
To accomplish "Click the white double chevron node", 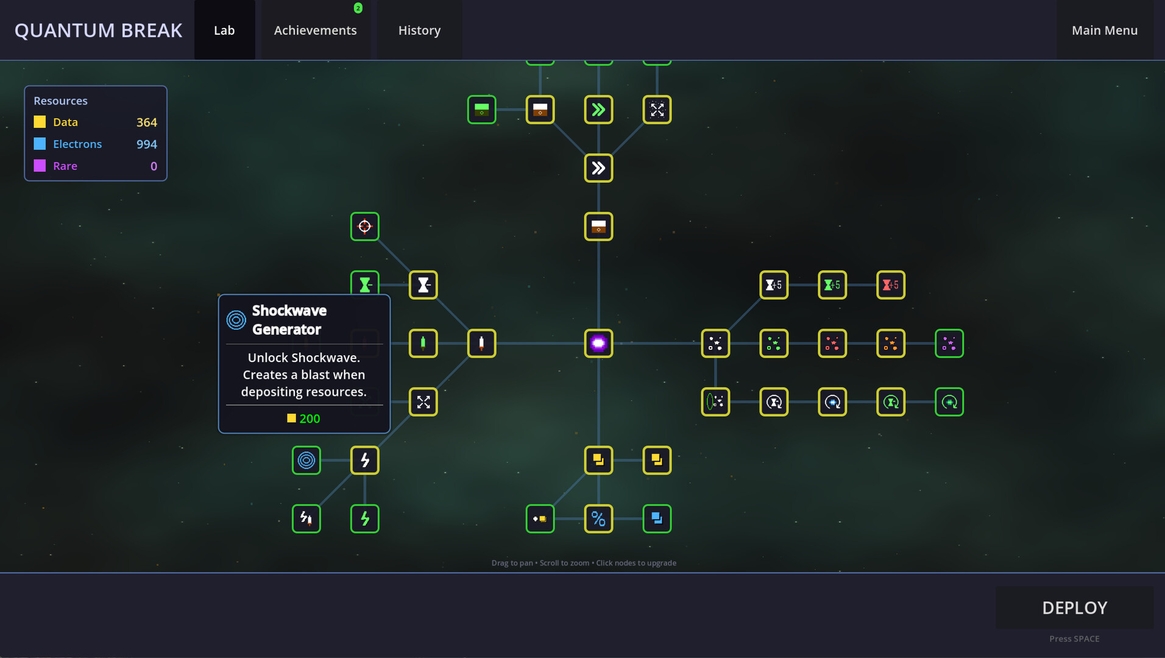I will point(598,168).
